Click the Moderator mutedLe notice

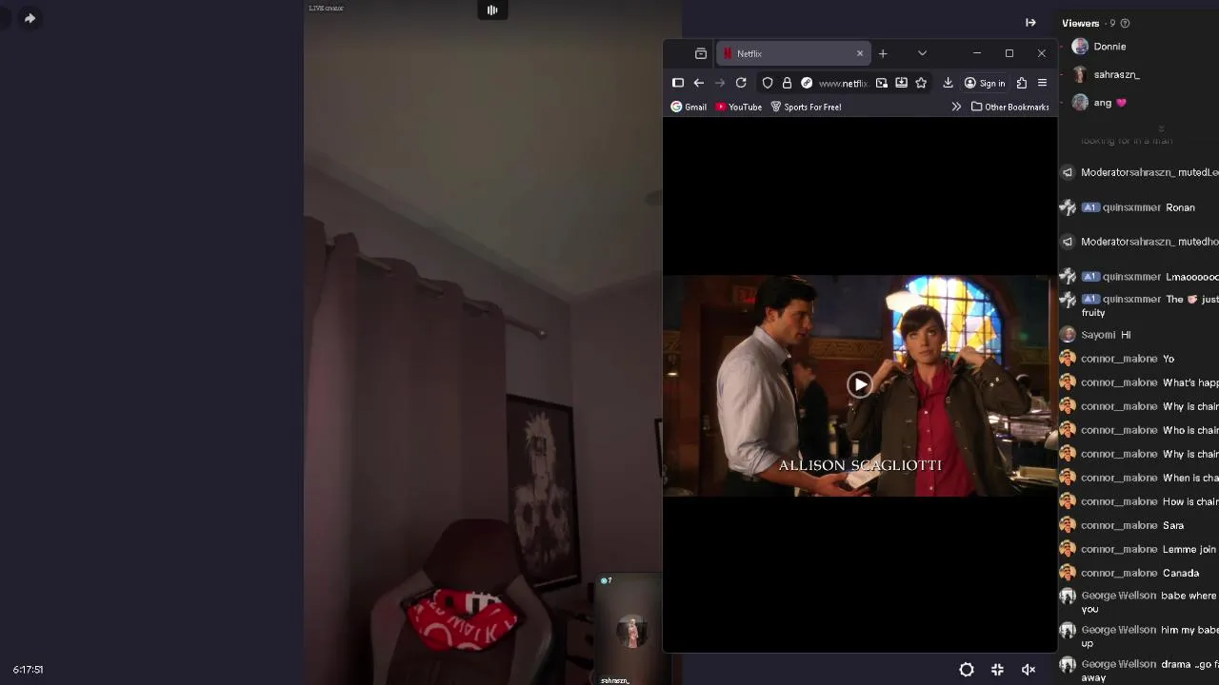point(1139,172)
